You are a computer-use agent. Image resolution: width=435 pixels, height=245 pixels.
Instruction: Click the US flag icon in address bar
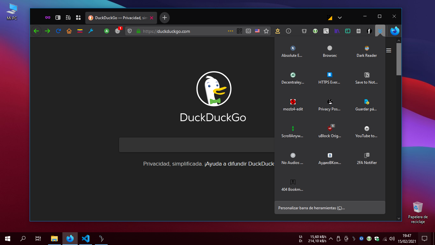point(257,31)
